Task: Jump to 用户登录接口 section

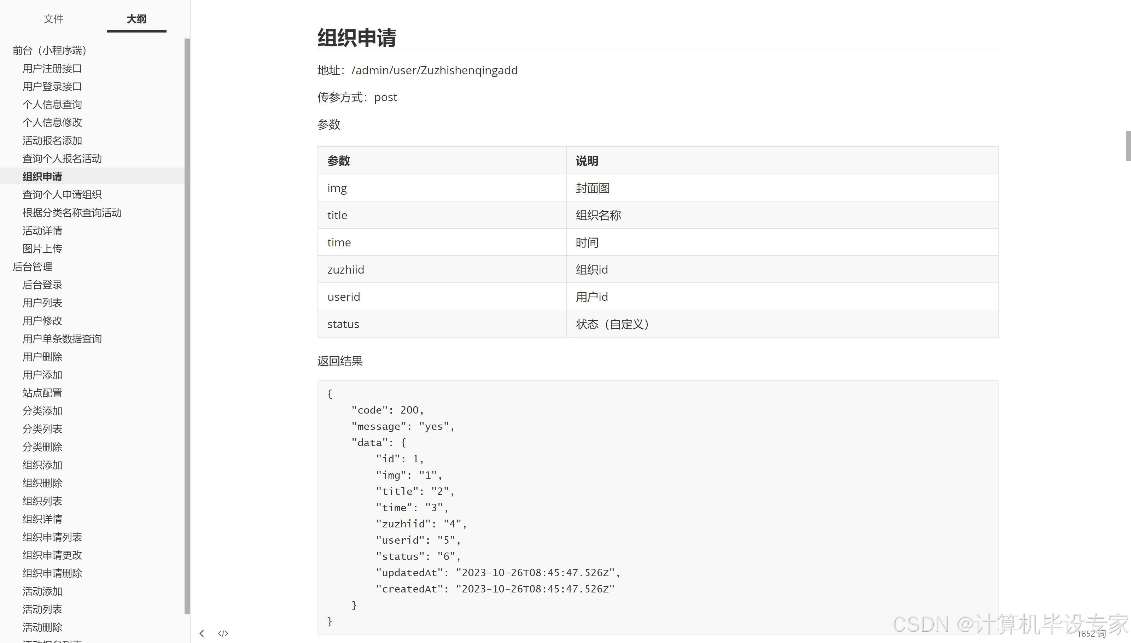Action: 52,87
